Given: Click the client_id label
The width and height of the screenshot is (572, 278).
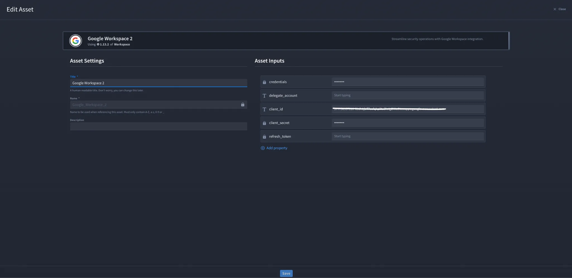Looking at the screenshot, I should click(276, 109).
